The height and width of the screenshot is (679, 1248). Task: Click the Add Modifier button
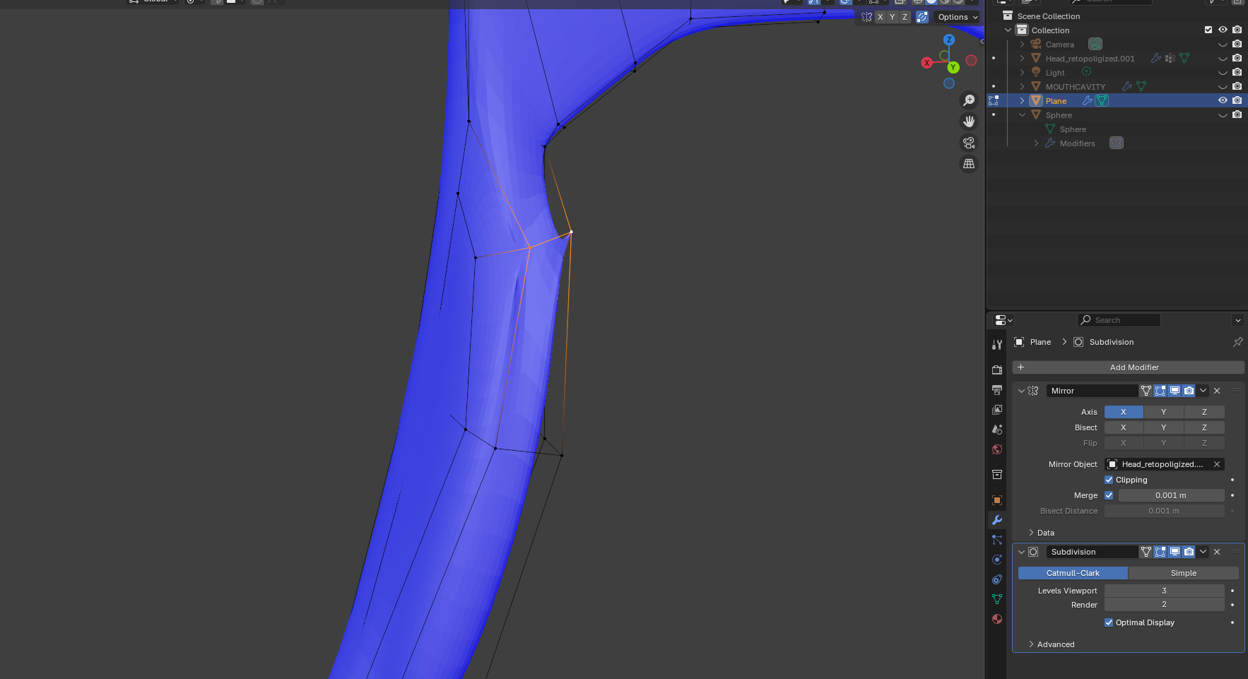1129,367
